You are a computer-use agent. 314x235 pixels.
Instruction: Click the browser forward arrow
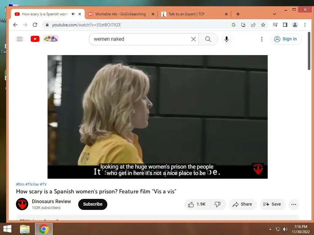pyautogui.click(x=25, y=25)
